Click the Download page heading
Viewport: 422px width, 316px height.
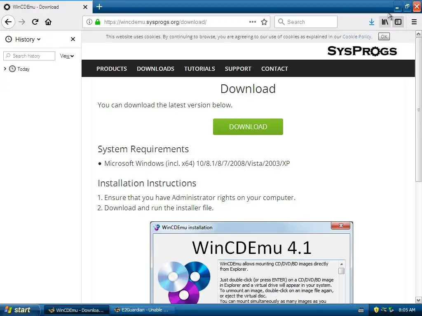pyautogui.click(x=248, y=89)
